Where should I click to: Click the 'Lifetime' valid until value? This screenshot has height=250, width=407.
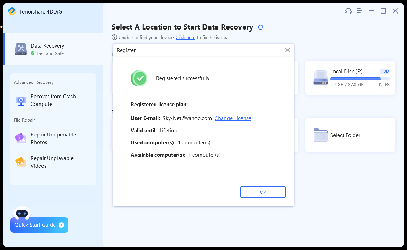(x=169, y=131)
